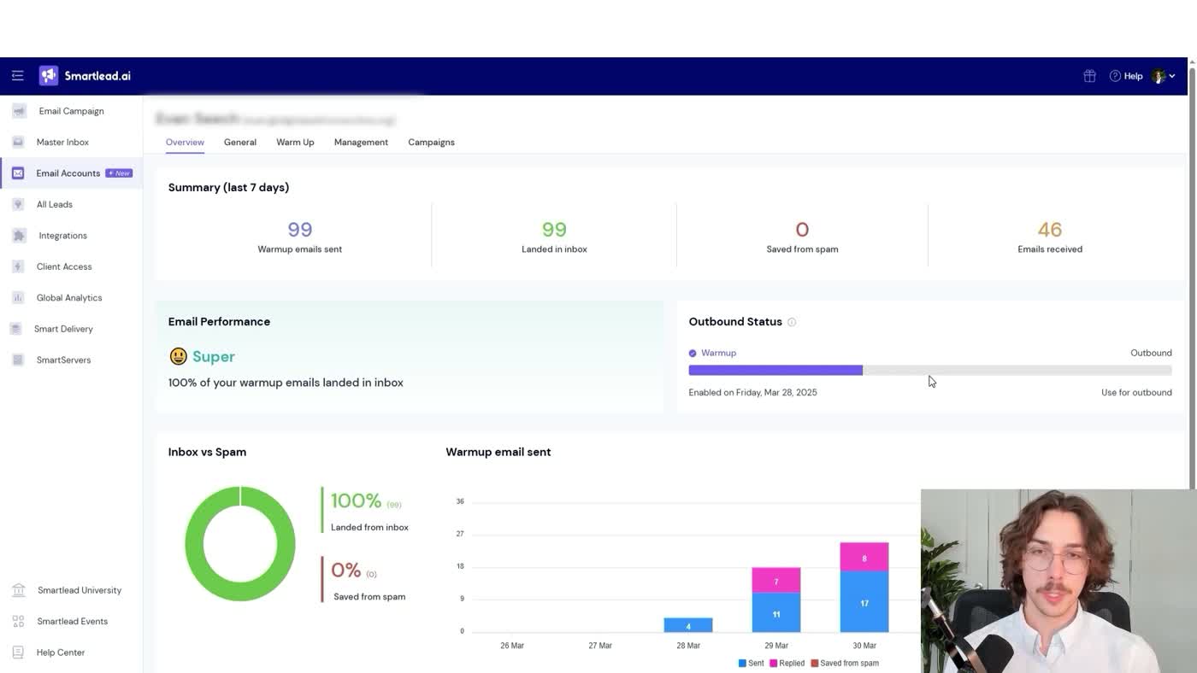Open the Campaigns tab
Image resolution: width=1197 pixels, height=673 pixels.
coord(431,142)
